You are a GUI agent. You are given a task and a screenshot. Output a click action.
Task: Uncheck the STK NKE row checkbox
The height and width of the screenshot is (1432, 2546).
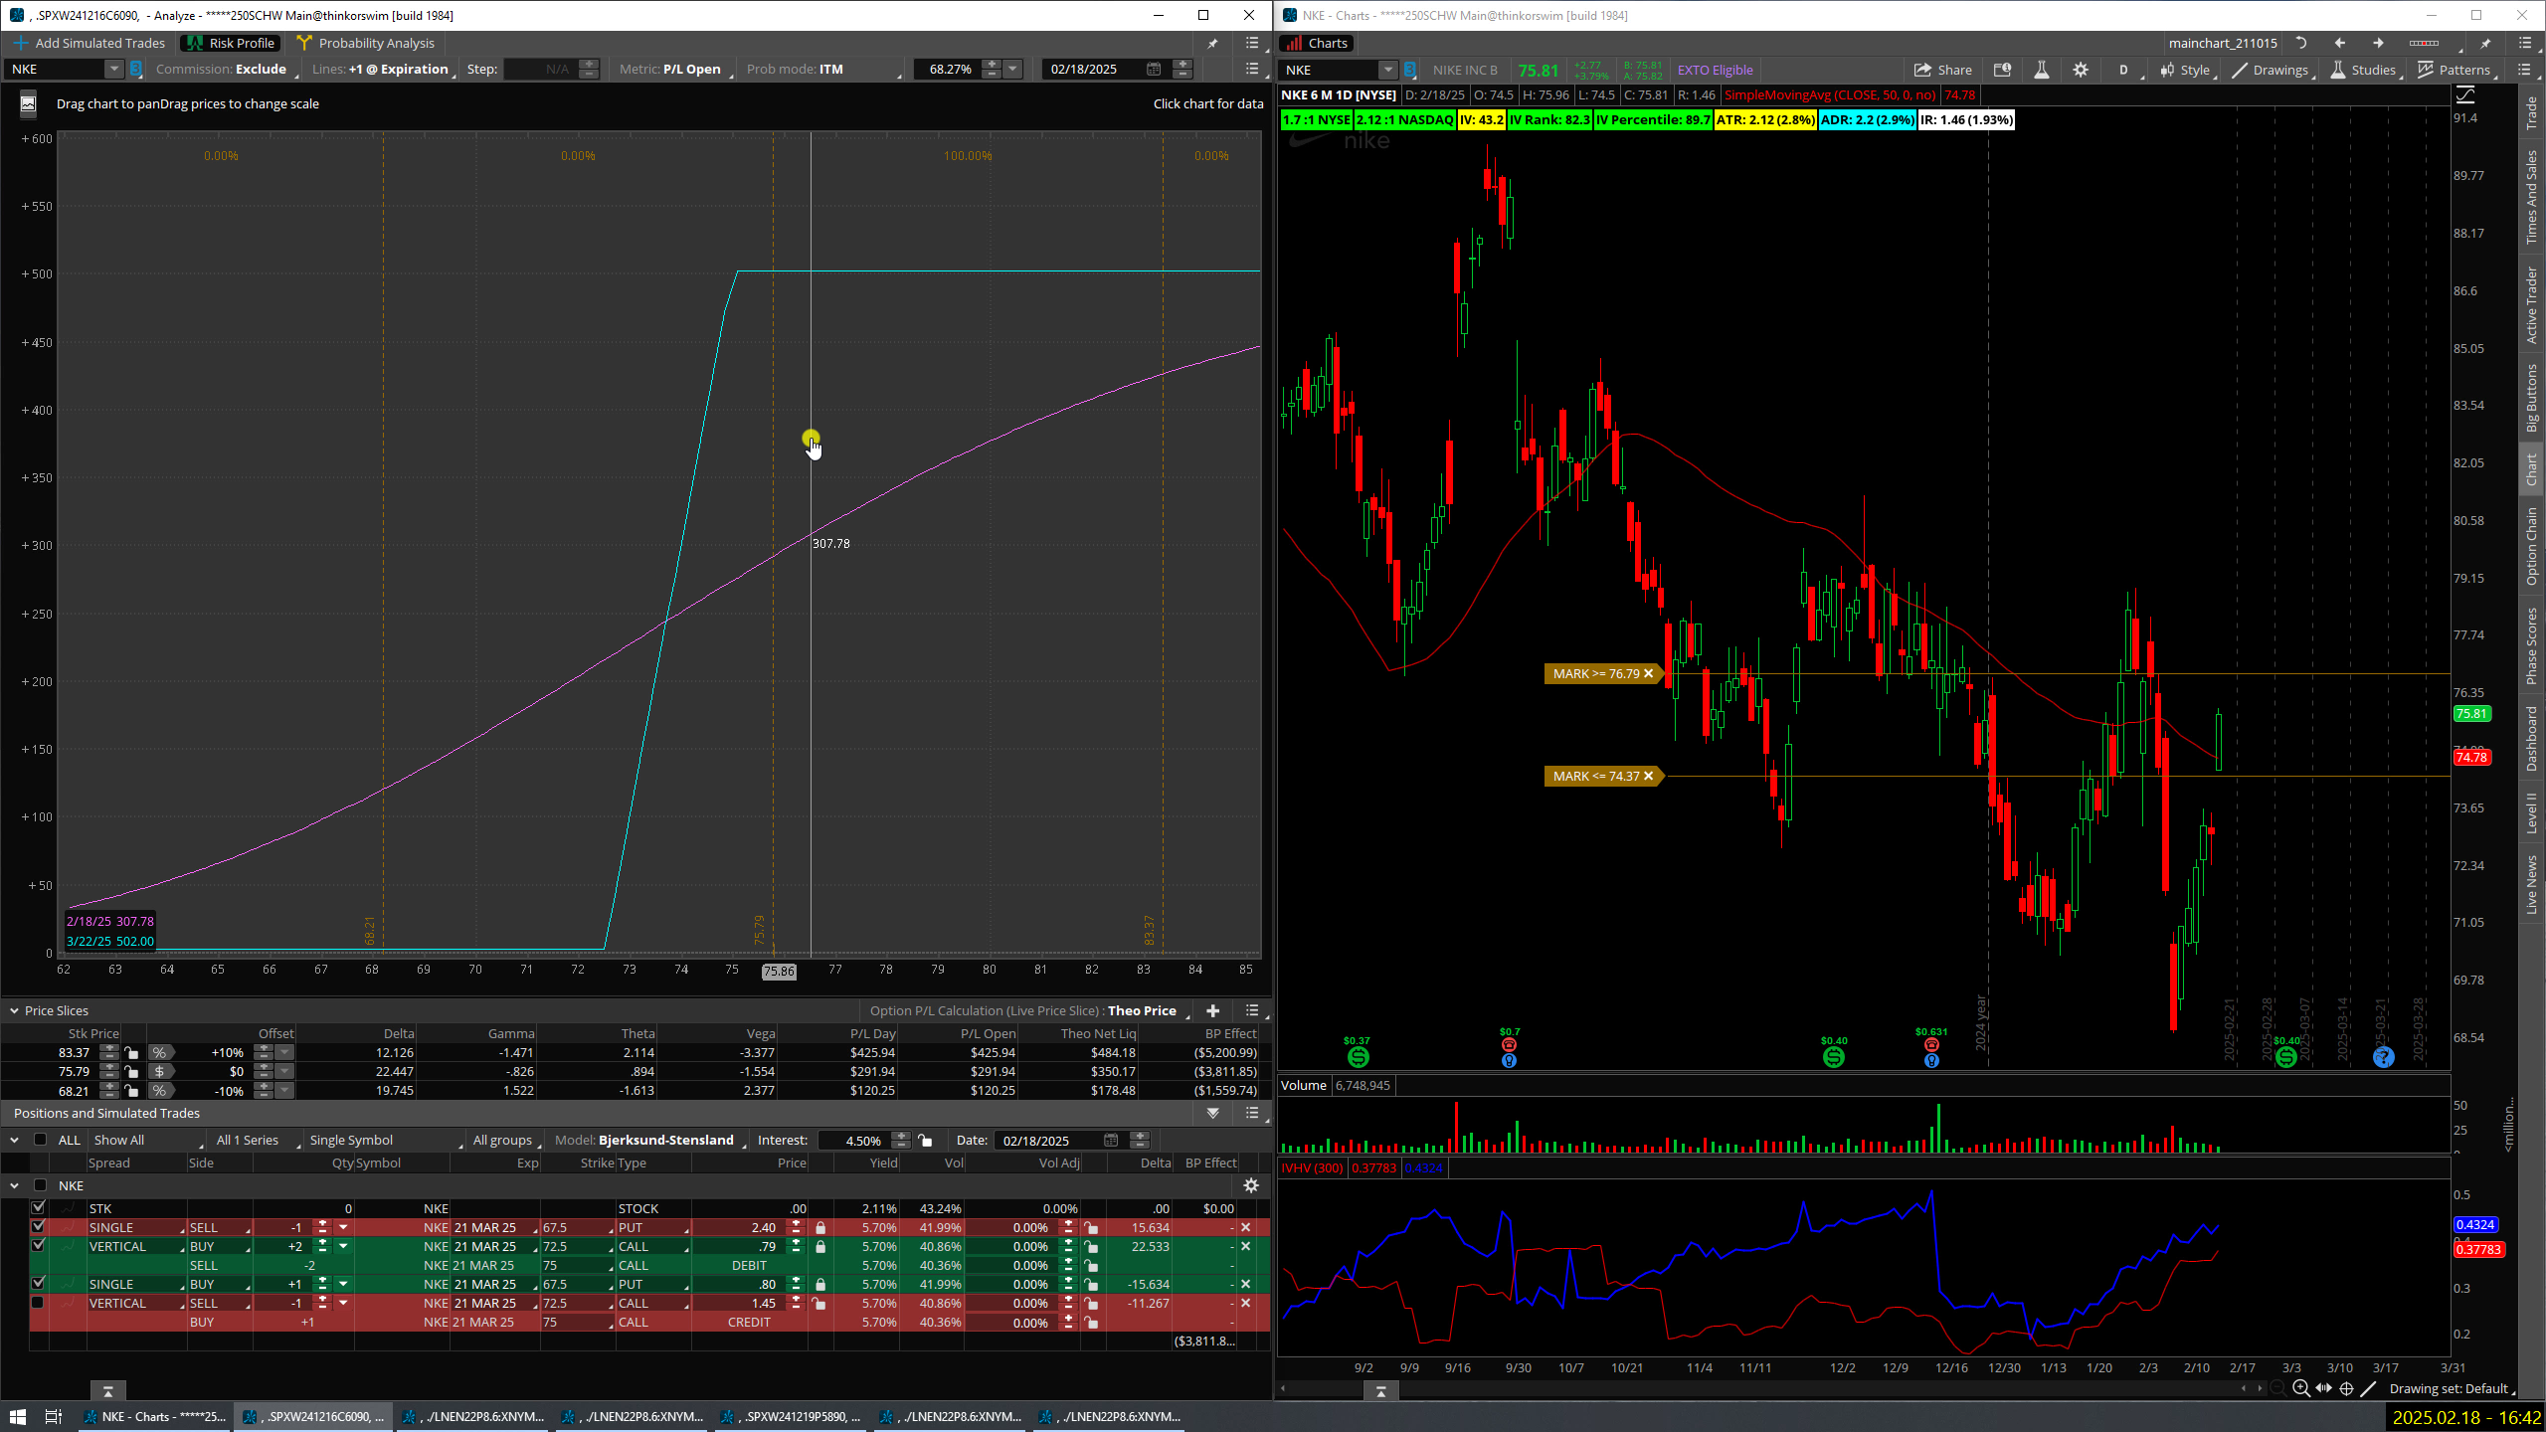coord(39,1208)
